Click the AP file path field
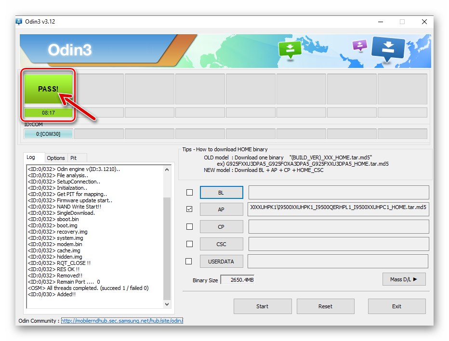449x341 pixels. [x=339, y=209]
